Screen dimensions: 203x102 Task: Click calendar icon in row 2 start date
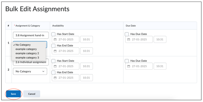55,66
